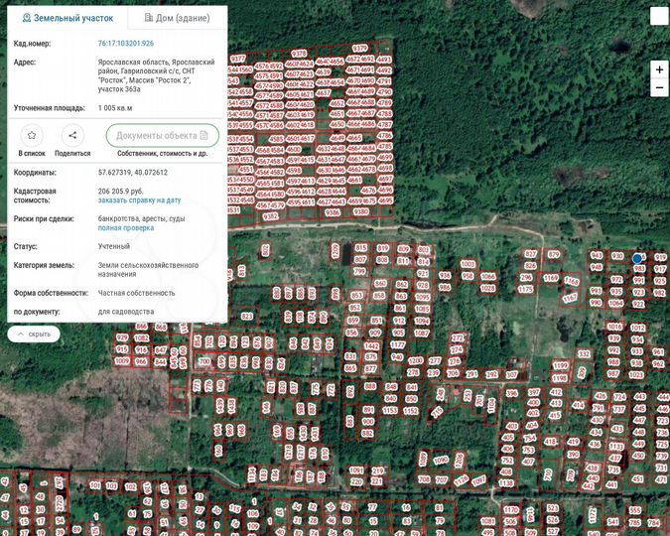
Task: Select parcel 9379 on the map
Action: tap(359, 48)
